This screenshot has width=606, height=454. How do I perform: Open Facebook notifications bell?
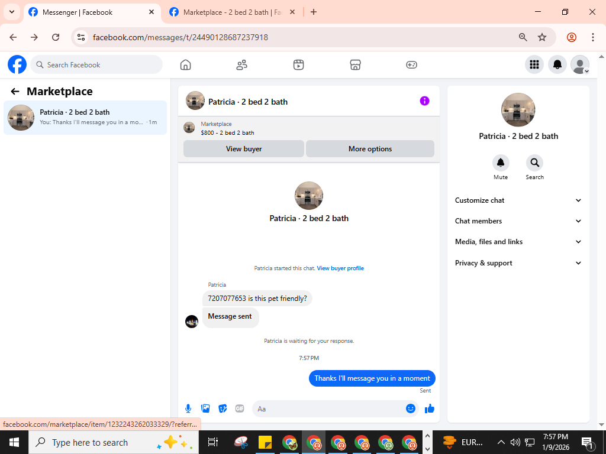pyautogui.click(x=557, y=64)
